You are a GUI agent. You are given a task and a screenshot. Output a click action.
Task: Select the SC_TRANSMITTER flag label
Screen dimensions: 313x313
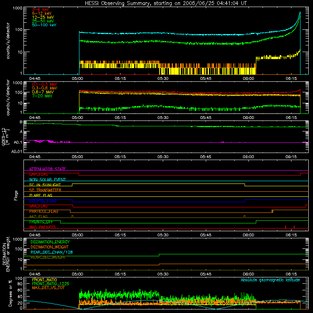tap(45, 190)
